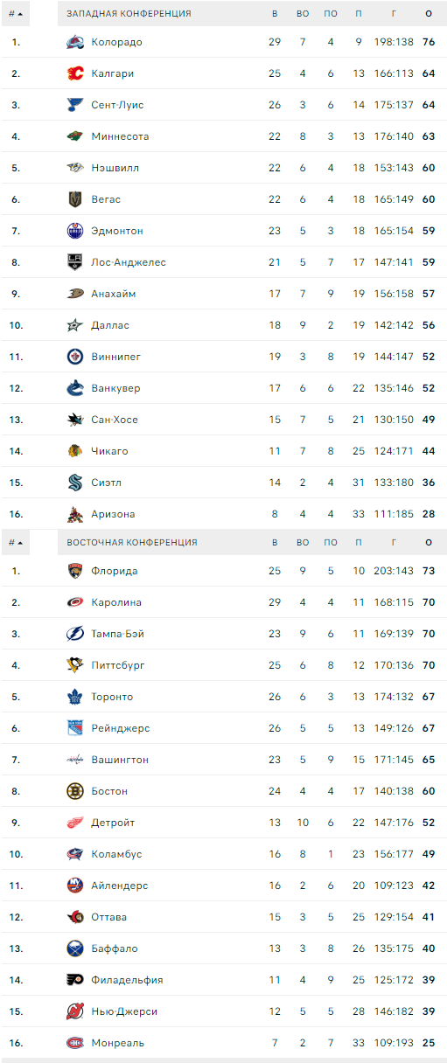
Task: Open the Chicago Blackhawks logo
Action: 75,451
